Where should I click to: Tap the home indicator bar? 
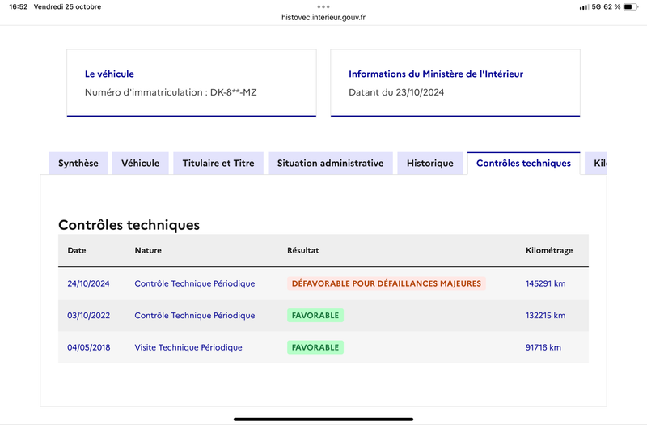(x=323, y=419)
